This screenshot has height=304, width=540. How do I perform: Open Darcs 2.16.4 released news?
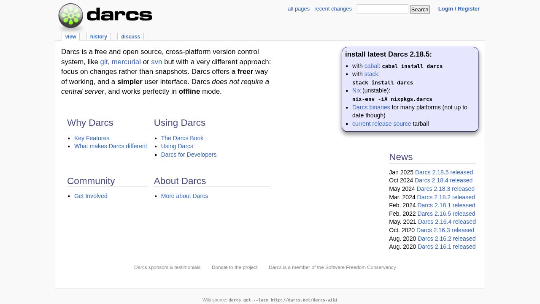(447, 222)
